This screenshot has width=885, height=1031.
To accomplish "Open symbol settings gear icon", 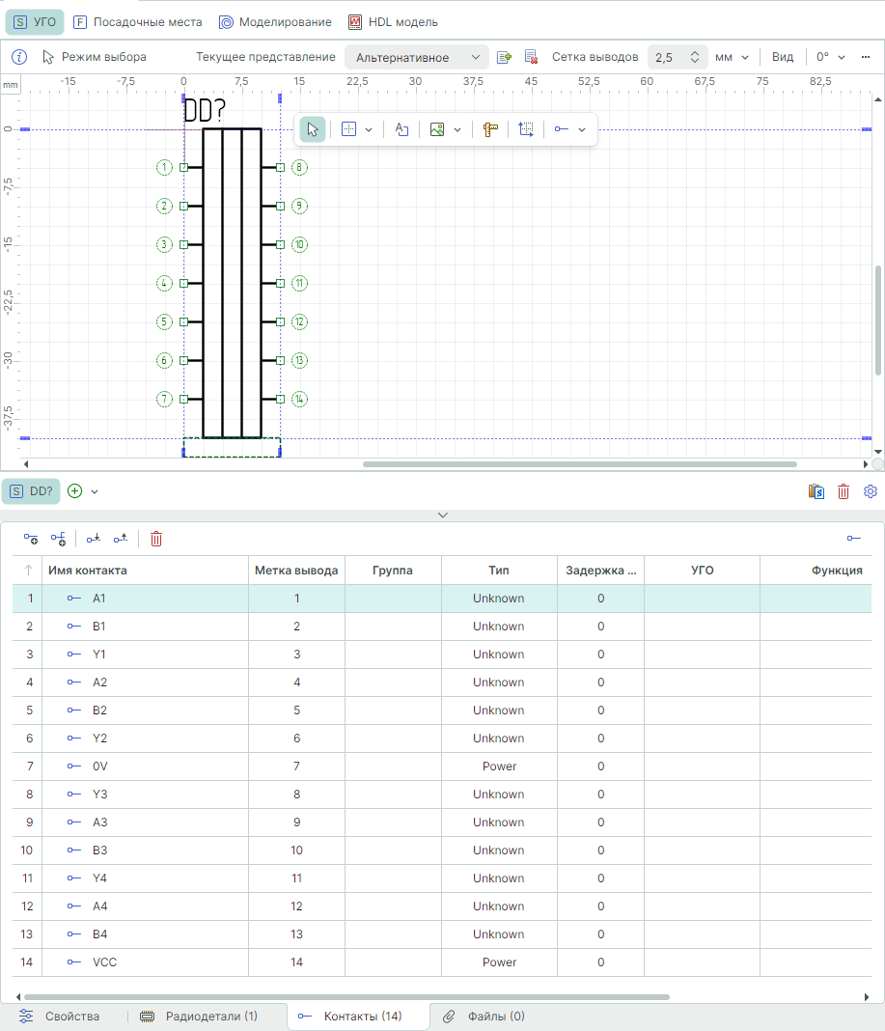I will point(870,491).
